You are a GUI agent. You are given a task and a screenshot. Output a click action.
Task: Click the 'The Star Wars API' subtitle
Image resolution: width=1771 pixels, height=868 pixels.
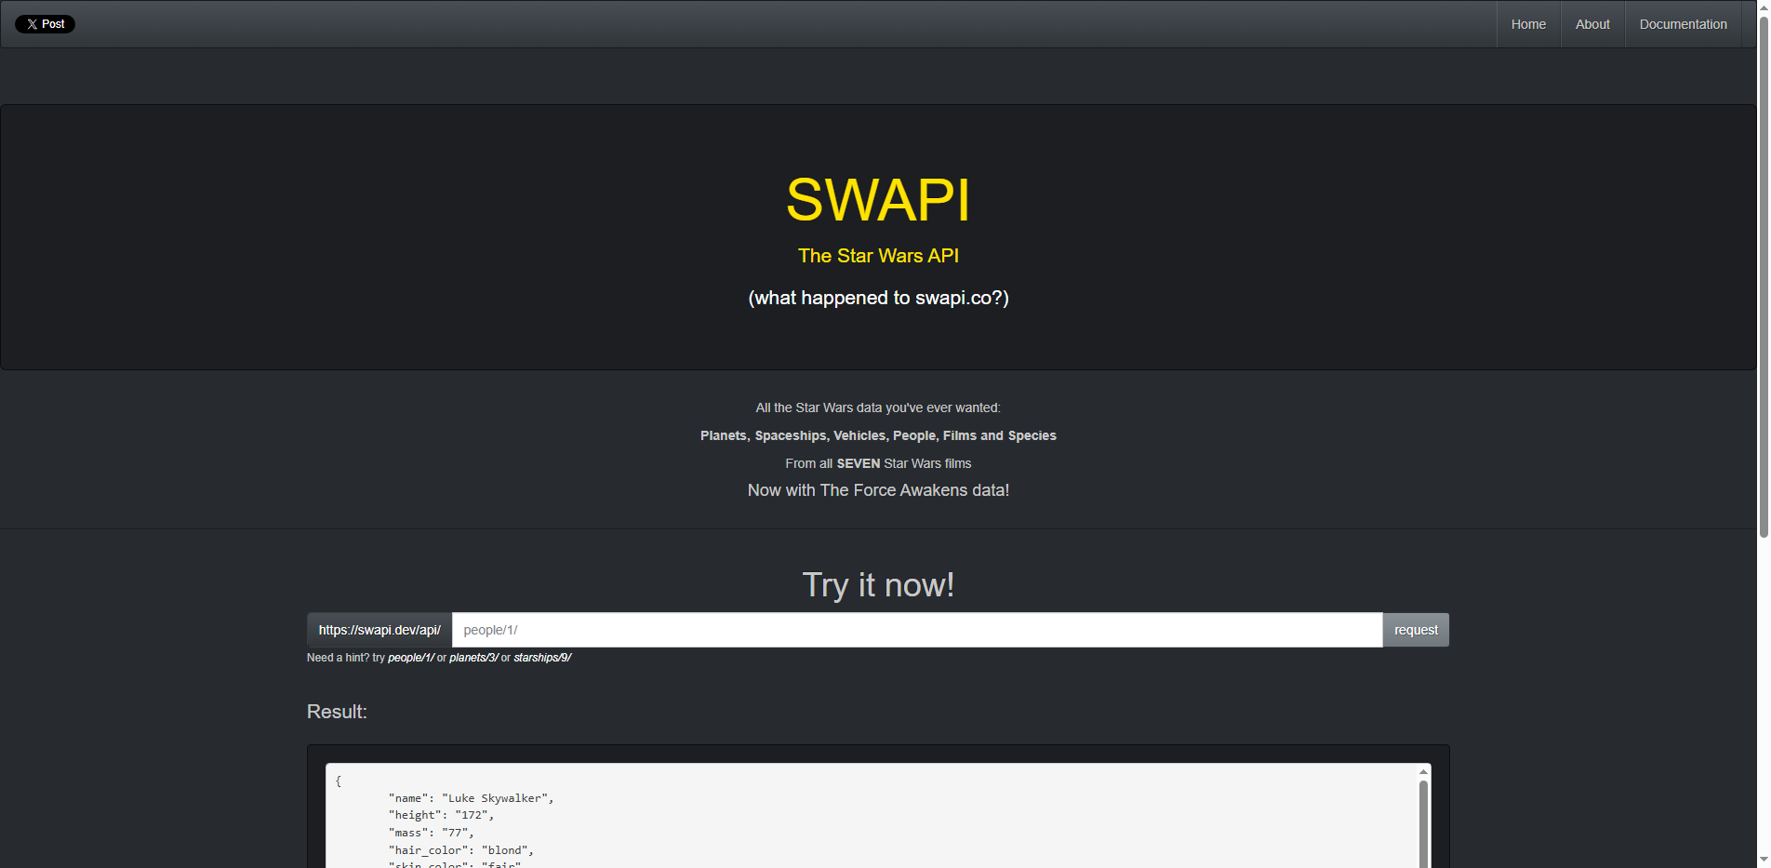click(x=877, y=255)
